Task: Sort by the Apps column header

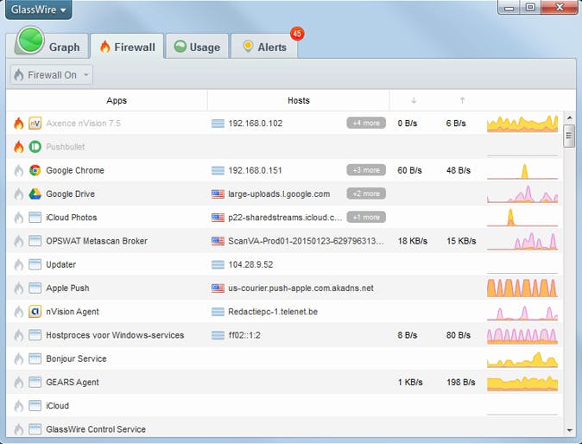Action: tap(117, 100)
